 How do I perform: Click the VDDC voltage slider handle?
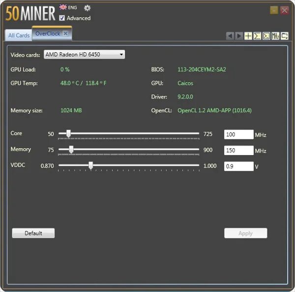point(90,165)
